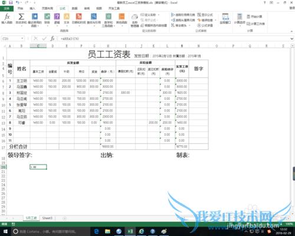Undo the last action
Viewport: 295px width, 236px height.
pyautogui.click(x=17, y=2)
